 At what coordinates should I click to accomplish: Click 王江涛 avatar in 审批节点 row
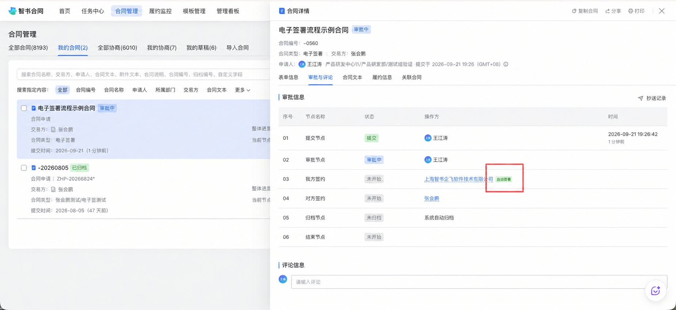[428, 160]
